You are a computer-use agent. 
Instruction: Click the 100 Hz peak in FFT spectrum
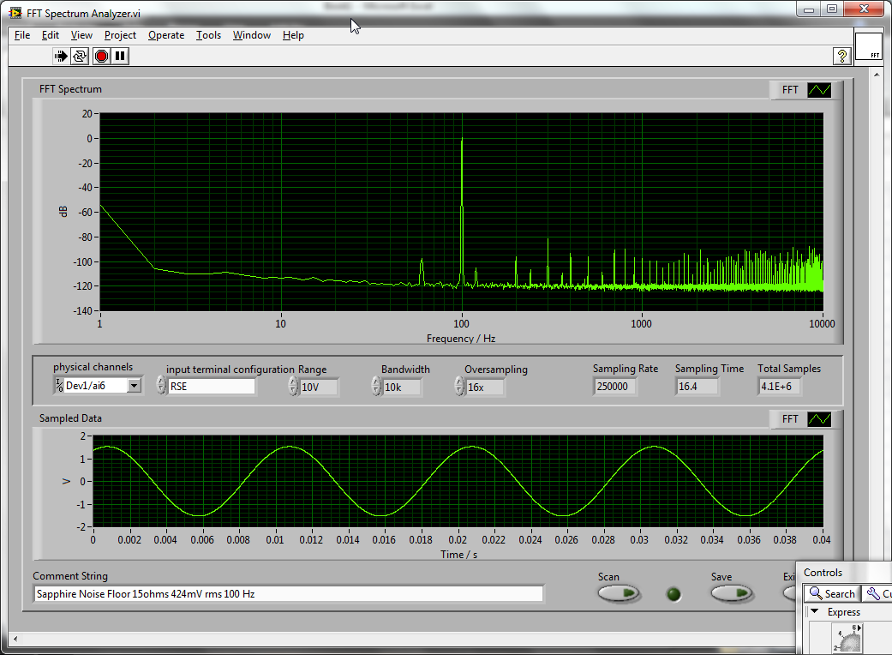tap(461, 211)
